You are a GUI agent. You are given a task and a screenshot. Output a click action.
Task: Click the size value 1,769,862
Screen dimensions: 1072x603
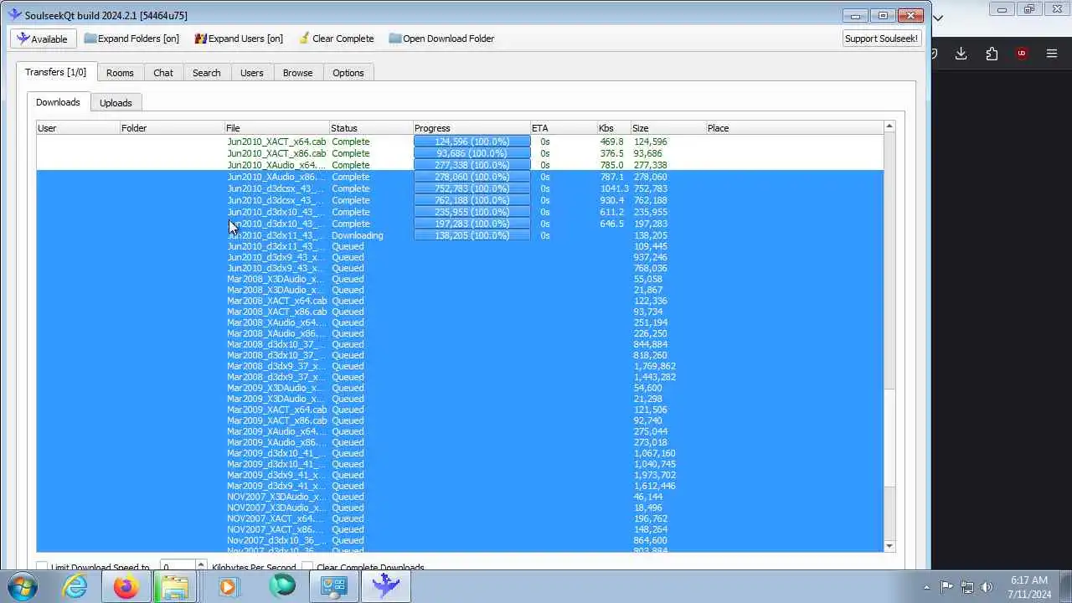point(654,366)
